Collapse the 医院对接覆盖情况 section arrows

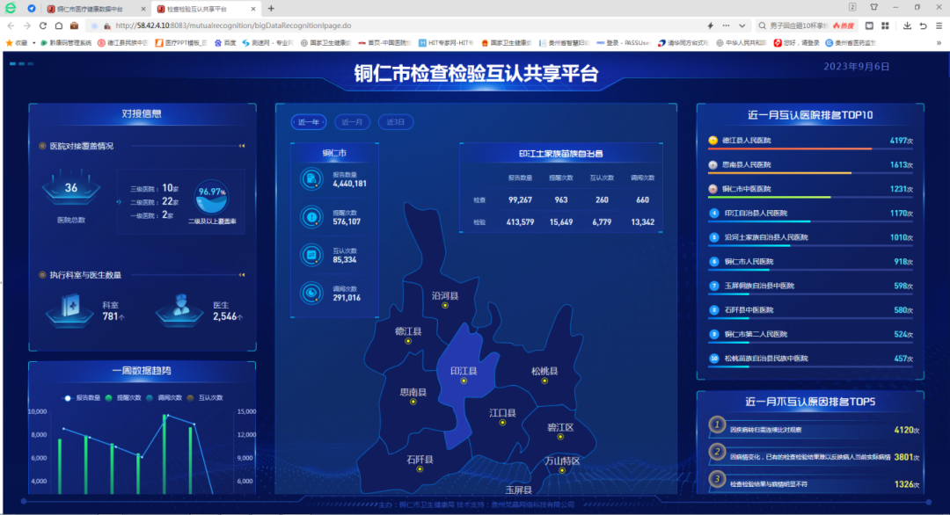point(241,146)
